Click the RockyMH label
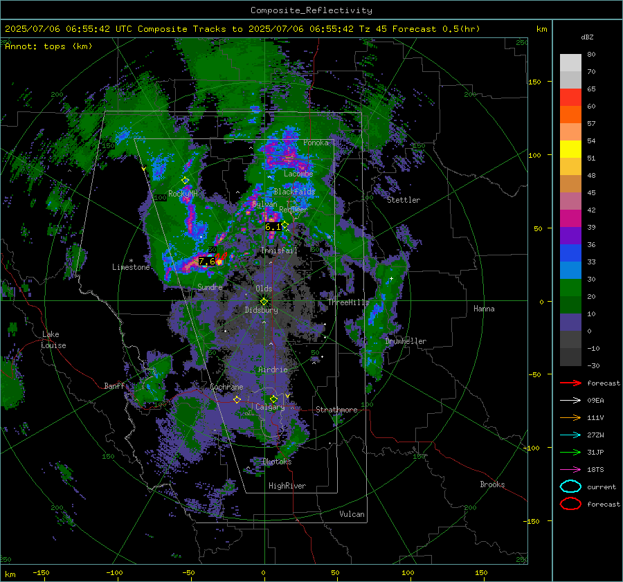Screen dimensions: 623x582 [183, 194]
